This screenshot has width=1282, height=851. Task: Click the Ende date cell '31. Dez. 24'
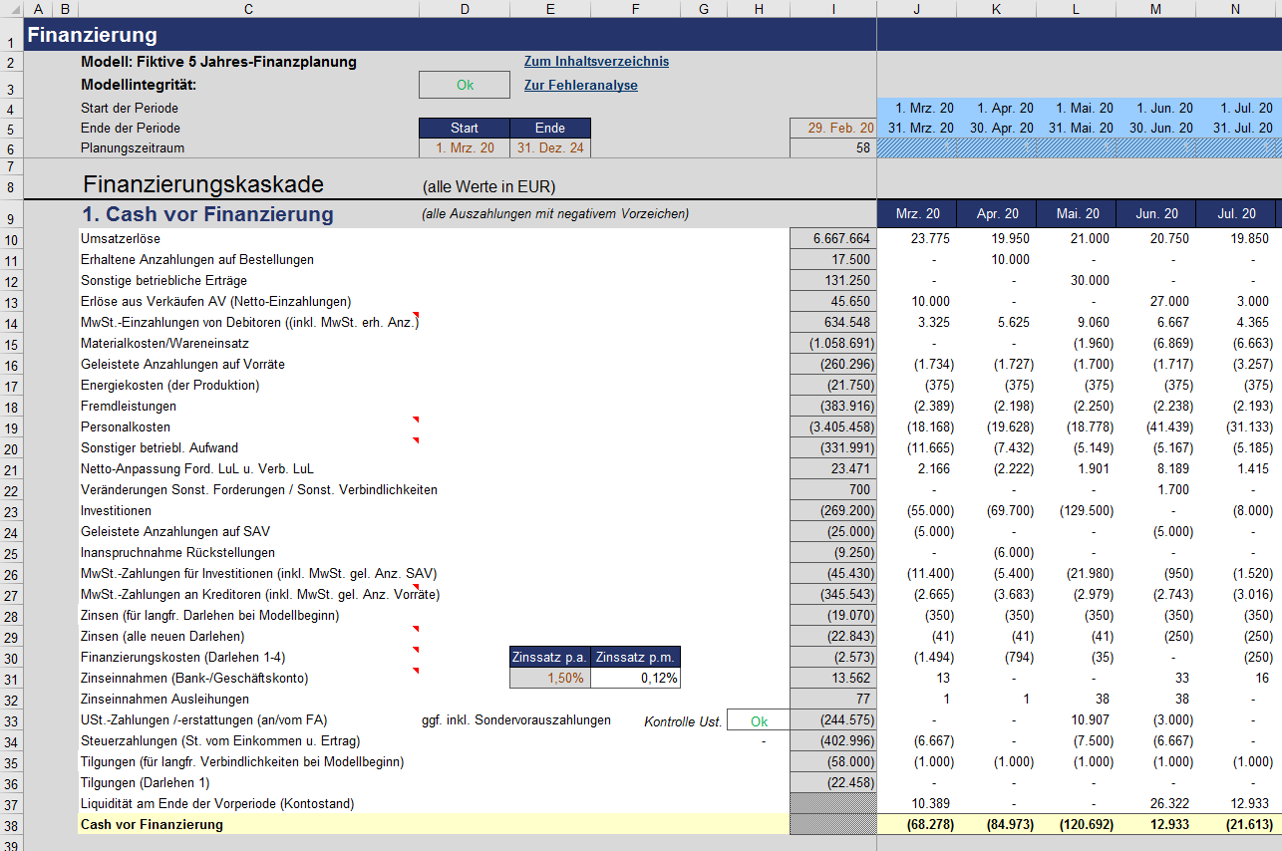pyautogui.click(x=550, y=148)
